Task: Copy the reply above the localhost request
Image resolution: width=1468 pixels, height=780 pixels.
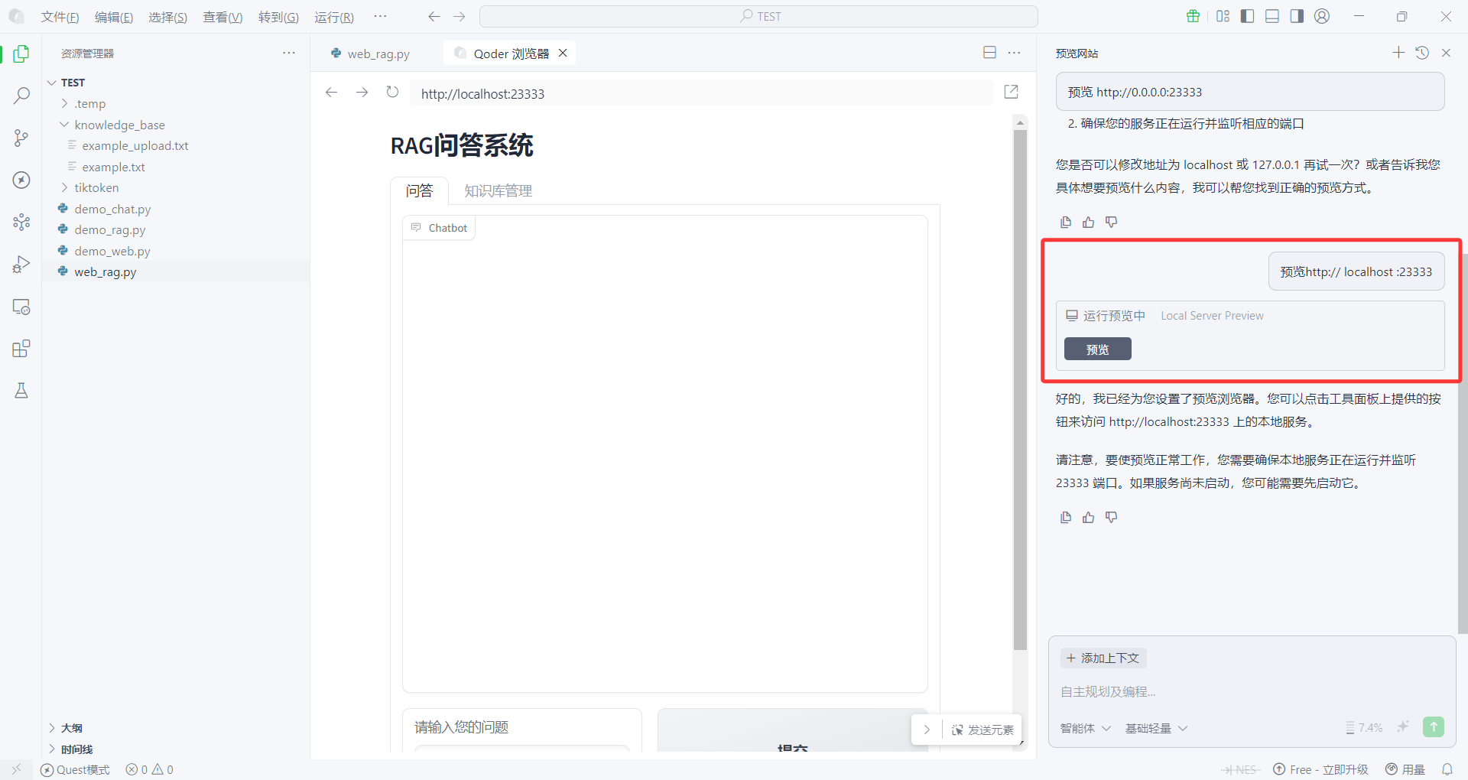Action: (1066, 223)
